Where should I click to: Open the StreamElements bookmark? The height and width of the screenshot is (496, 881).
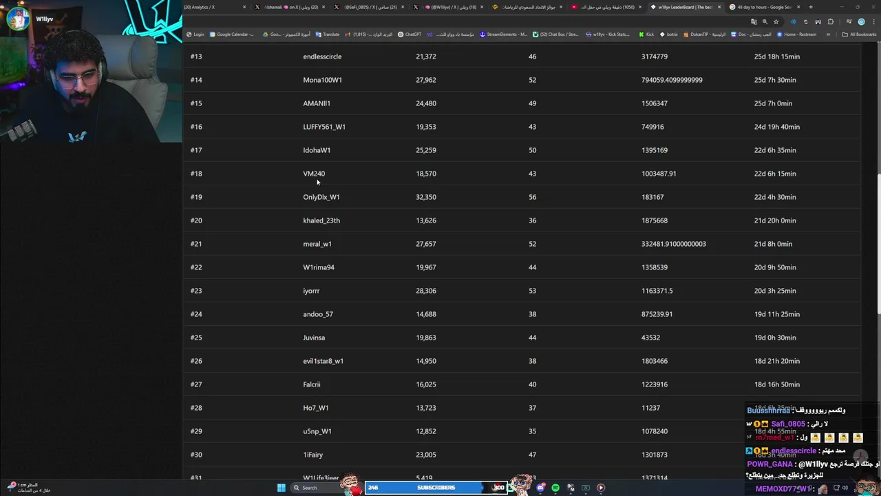pyautogui.click(x=504, y=34)
